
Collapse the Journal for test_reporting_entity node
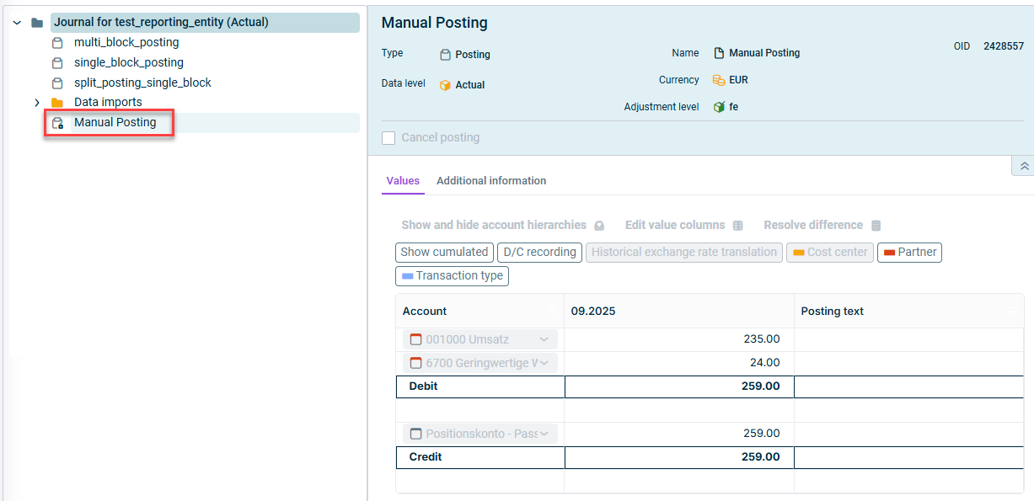click(17, 23)
